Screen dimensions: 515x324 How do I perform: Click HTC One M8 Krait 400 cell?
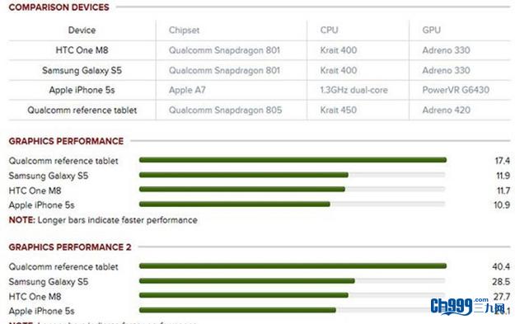pos(339,50)
